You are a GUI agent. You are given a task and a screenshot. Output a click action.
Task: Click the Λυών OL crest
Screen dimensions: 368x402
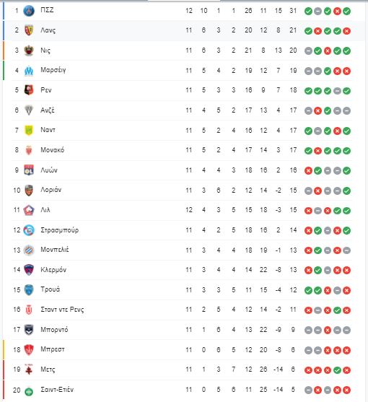point(29,170)
